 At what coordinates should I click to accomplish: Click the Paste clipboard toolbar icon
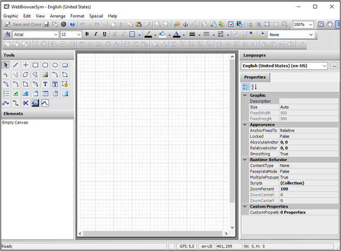pos(139,24)
